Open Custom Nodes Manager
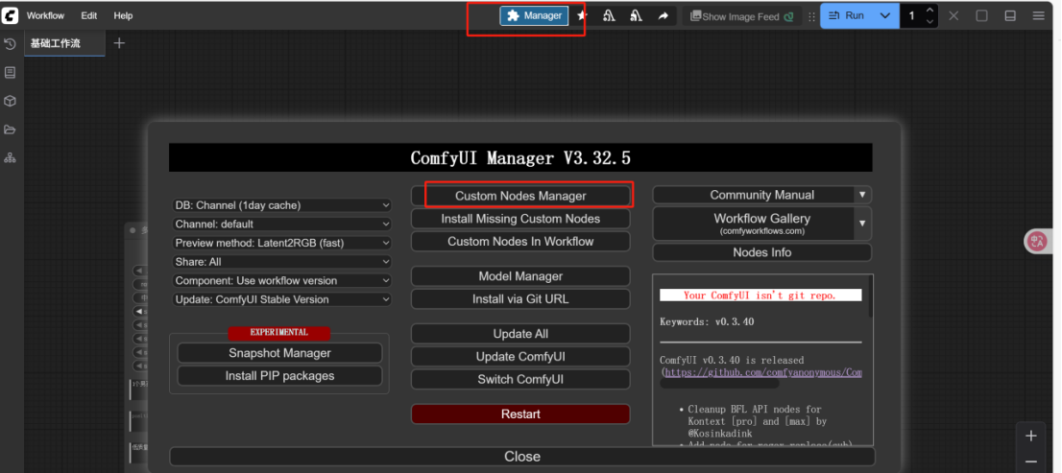The height and width of the screenshot is (473, 1062). point(520,196)
